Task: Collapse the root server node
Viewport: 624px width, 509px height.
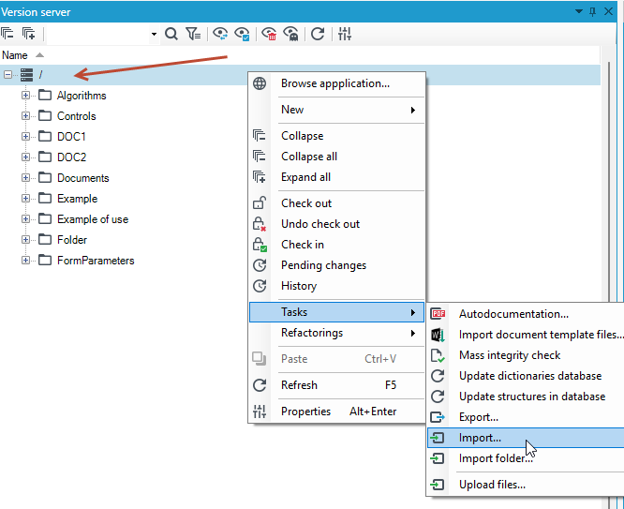Action: (x=7, y=74)
